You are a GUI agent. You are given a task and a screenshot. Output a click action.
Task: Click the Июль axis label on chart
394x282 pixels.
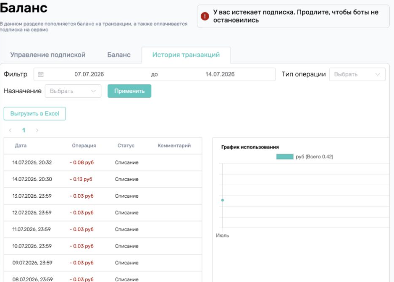pos(222,235)
